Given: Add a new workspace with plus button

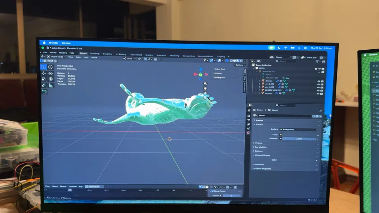Looking at the screenshot, I should tap(229, 57).
